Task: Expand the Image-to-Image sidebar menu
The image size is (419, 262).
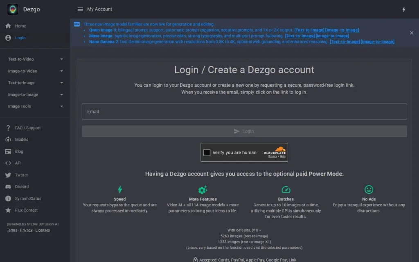Action: click(35, 95)
